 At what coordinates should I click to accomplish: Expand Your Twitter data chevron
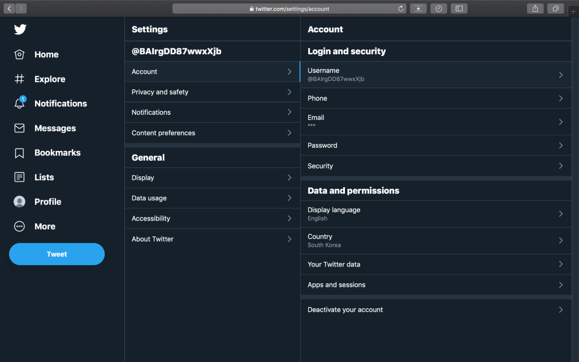[560, 264]
